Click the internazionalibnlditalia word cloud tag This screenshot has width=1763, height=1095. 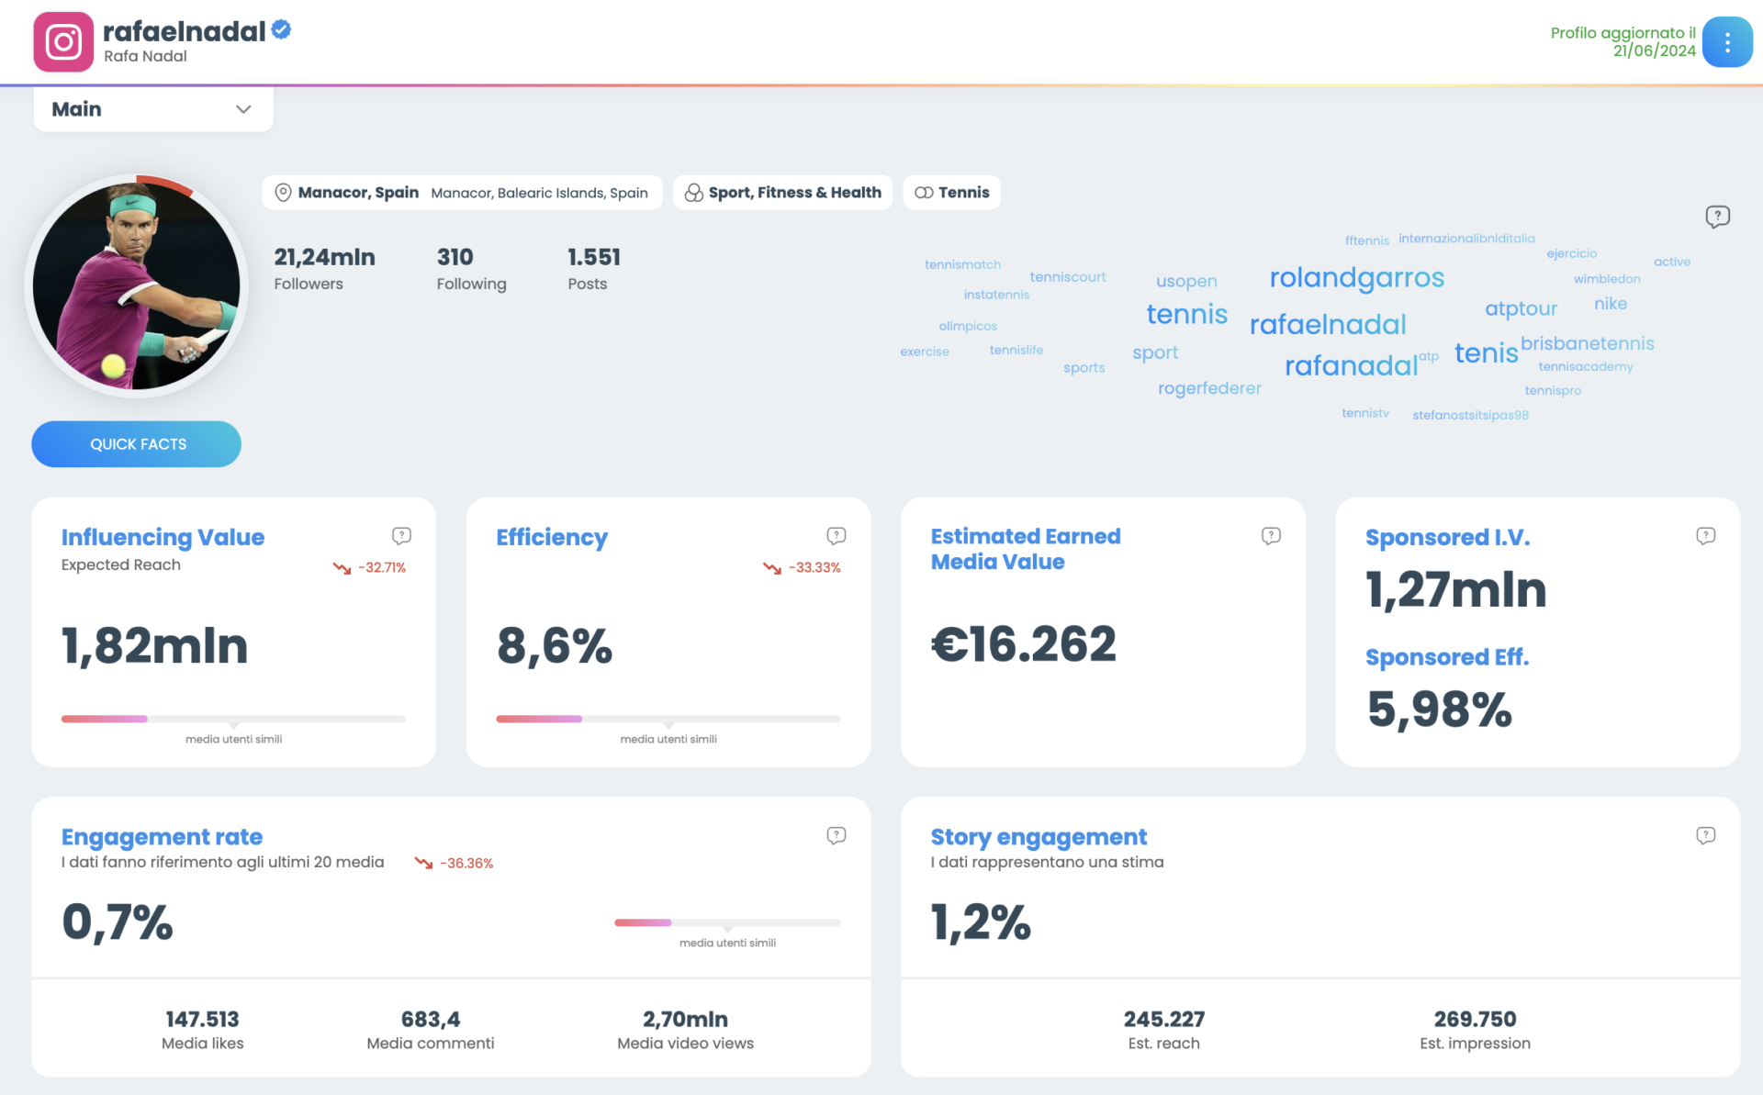point(1466,239)
